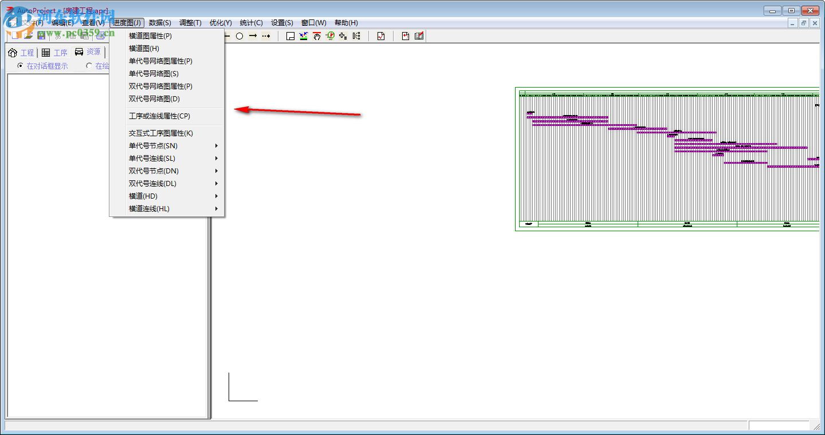Open the 优化(Y) menu
This screenshot has height=435, width=825.
click(x=221, y=23)
